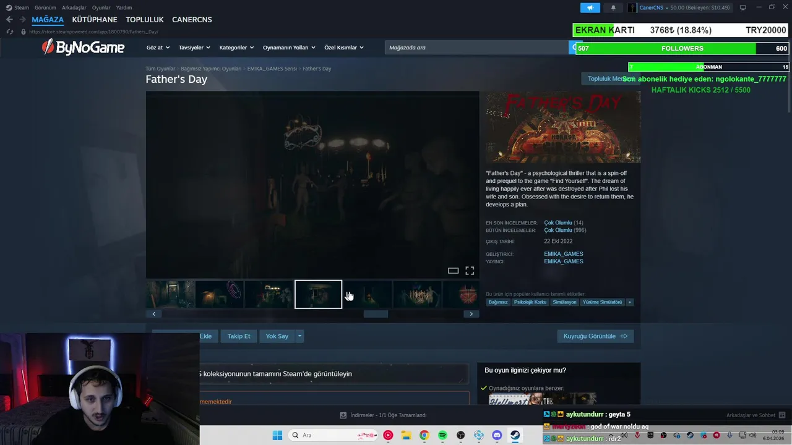Open the EMIKA_GAMES Serisi breadcrumb
Viewport: 792px width, 445px height.
272,69
